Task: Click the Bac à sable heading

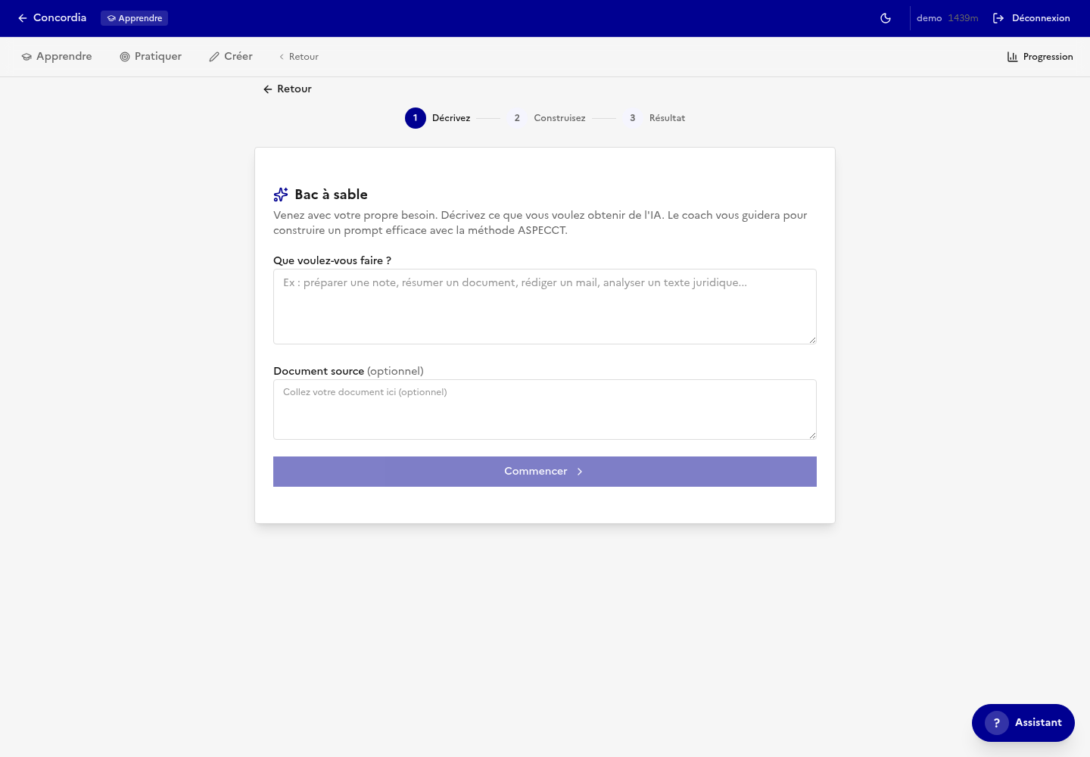Action: (331, 195)
